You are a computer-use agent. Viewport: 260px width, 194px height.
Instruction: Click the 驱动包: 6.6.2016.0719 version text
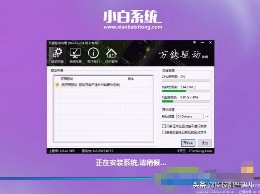click(x=98, y=151)
